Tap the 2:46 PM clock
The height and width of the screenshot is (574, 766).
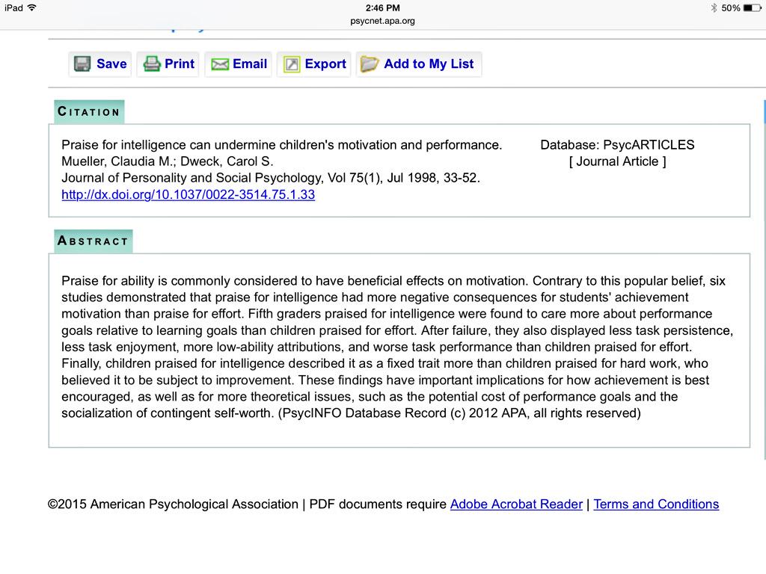[382, 7]
